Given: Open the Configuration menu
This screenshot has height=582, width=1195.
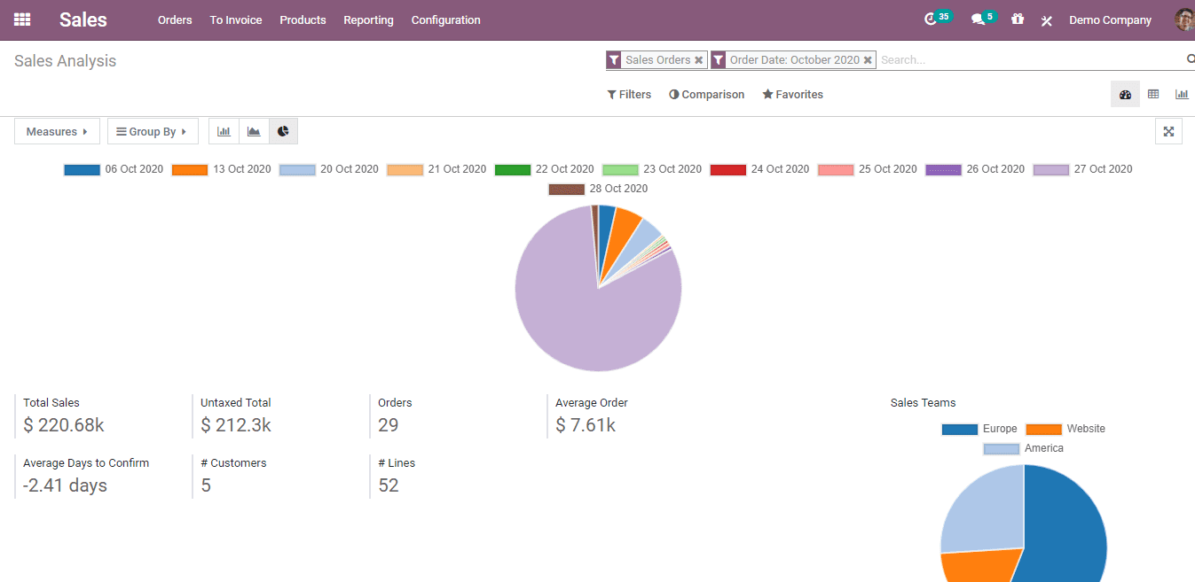Looking at the screenshot, I should pos(445,19).
